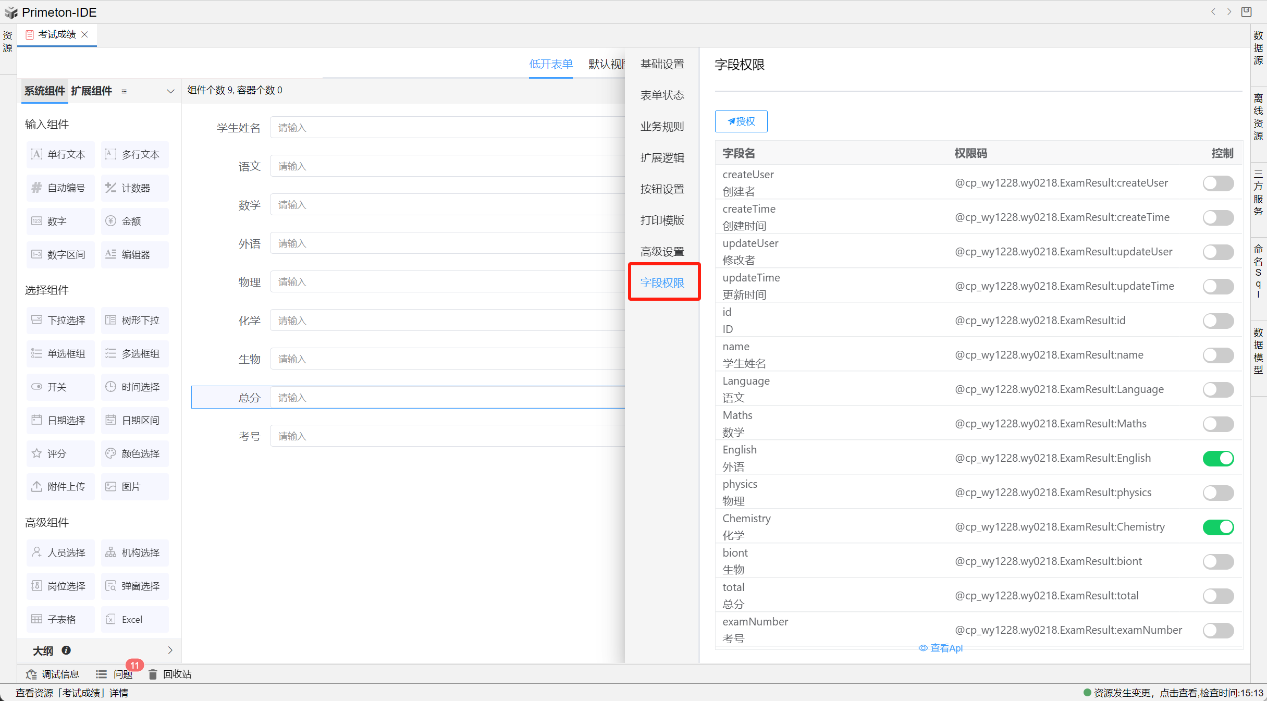Pick the 机构选择 organization component icon
Viewport: 1267px width, 701px height.
click(x=110, y=552)
